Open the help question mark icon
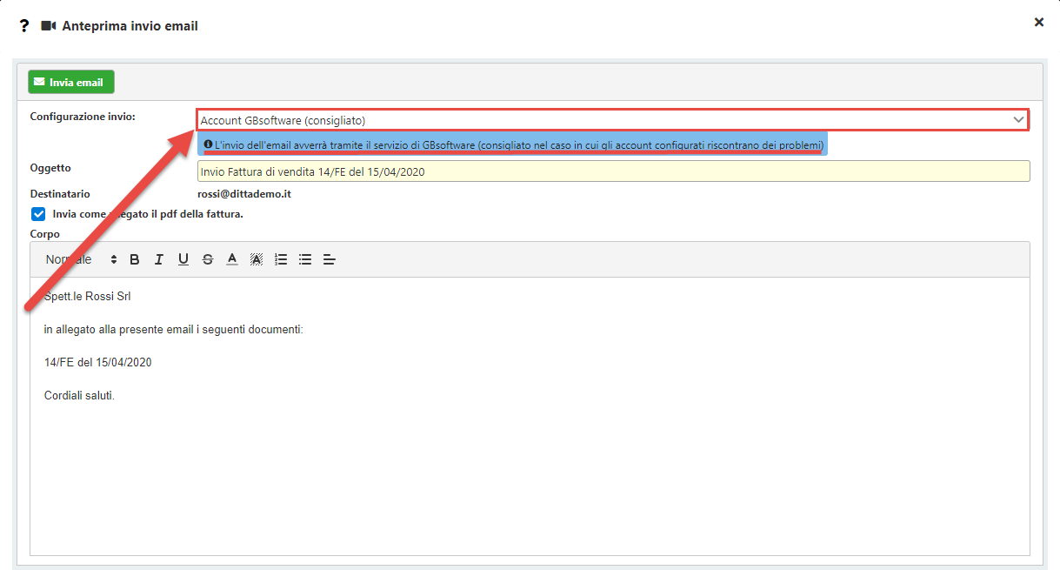This screenshot has height=570, width=1060. coord(24,26)
